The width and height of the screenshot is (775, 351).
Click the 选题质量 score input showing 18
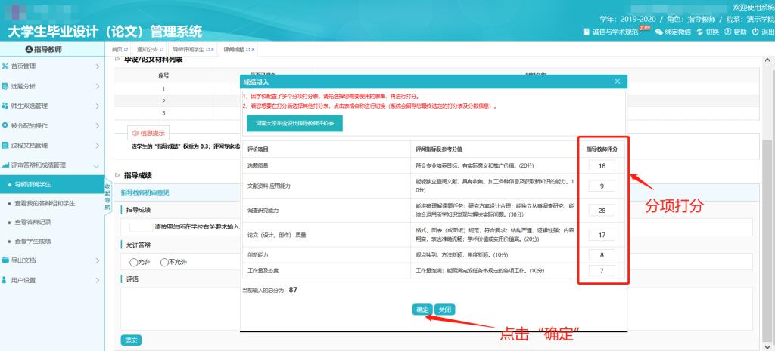point(602,165)
